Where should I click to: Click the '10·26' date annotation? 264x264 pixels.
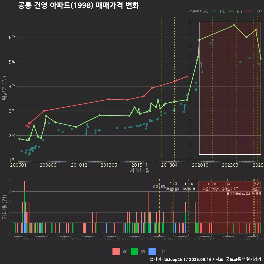(x=212, y=184)
